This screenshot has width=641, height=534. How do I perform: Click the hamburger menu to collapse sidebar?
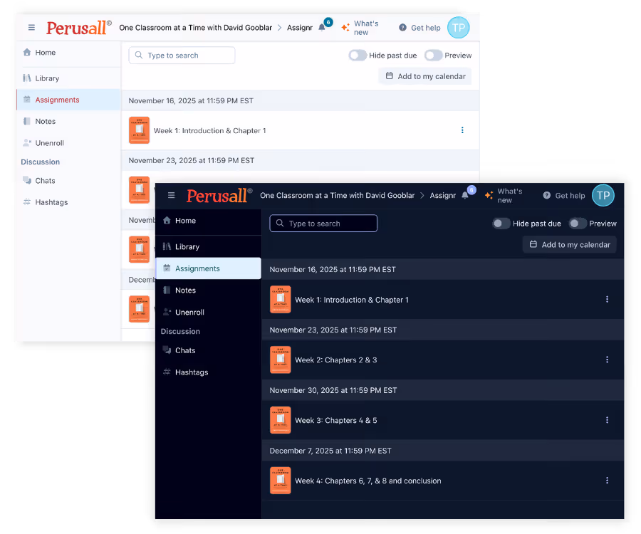pos(171,195)
